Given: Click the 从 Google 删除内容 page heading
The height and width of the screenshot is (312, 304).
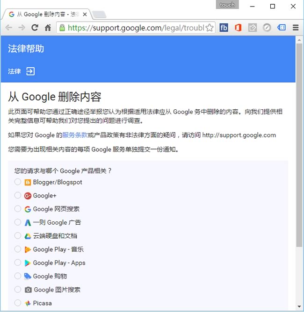Looking at the screenshot, I should [55, 97].
